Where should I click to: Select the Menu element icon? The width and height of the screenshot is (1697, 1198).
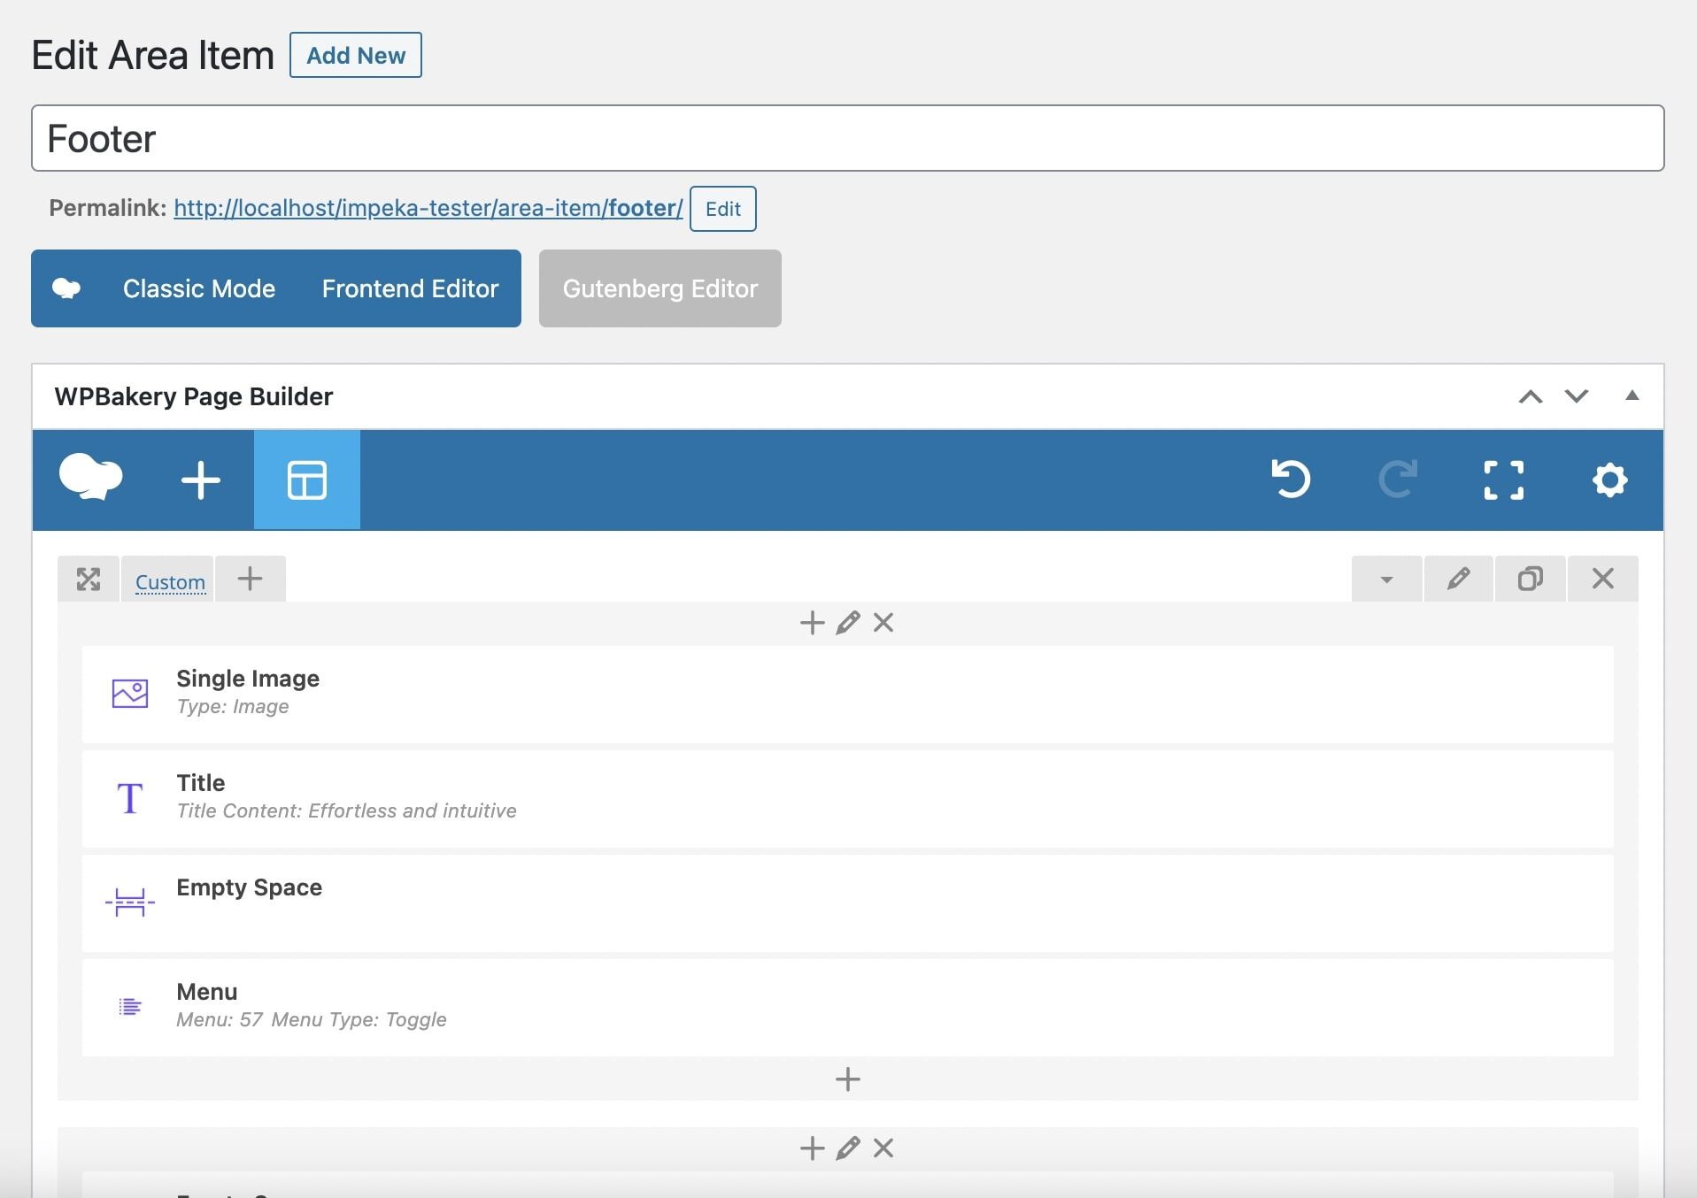[130, 1007]
